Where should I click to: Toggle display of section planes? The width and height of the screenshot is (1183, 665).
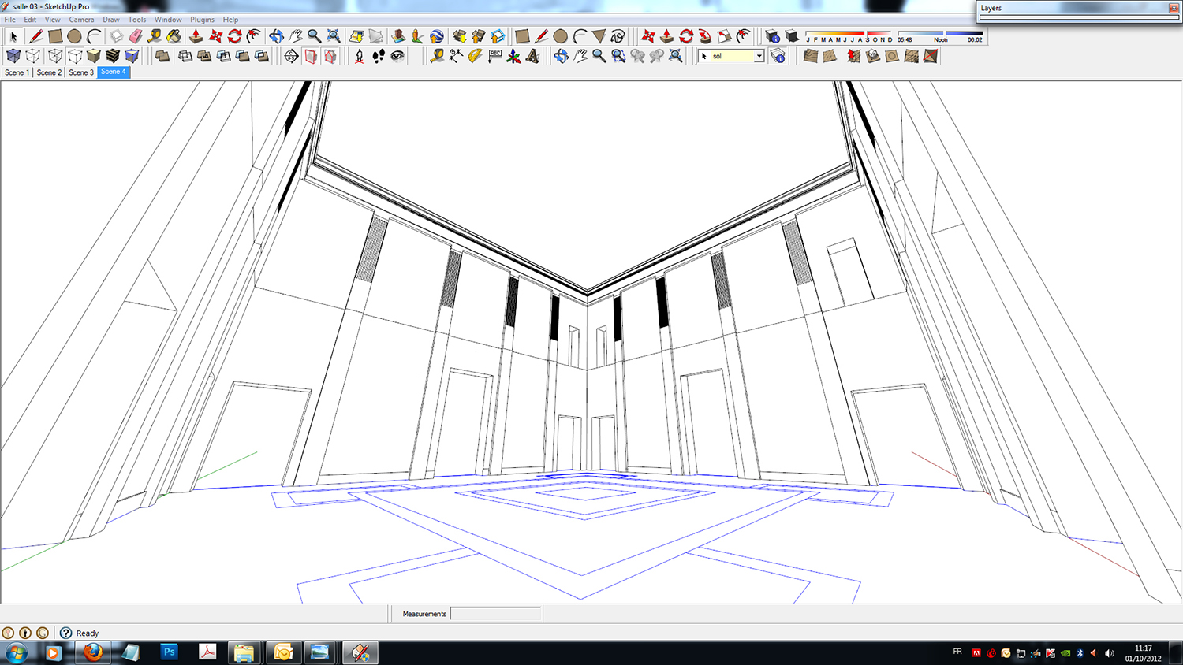coord(311,56)
